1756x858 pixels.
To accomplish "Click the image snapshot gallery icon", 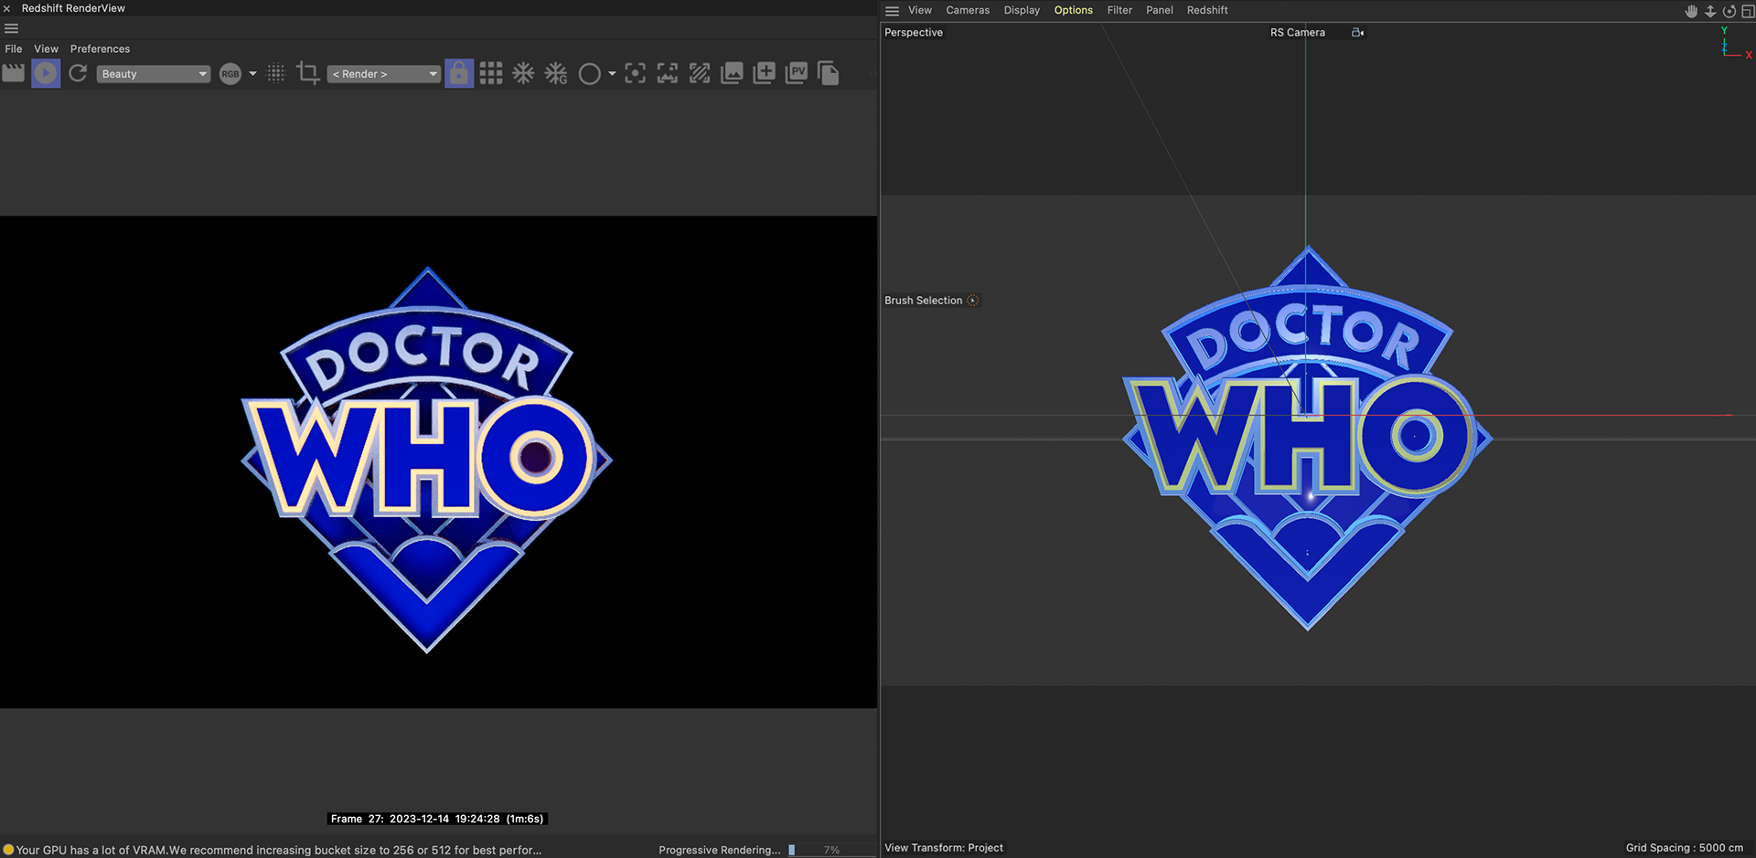I will tap(732, 73).
